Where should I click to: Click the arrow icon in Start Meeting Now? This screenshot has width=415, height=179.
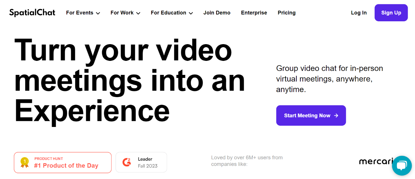click(x=336, y=116)
